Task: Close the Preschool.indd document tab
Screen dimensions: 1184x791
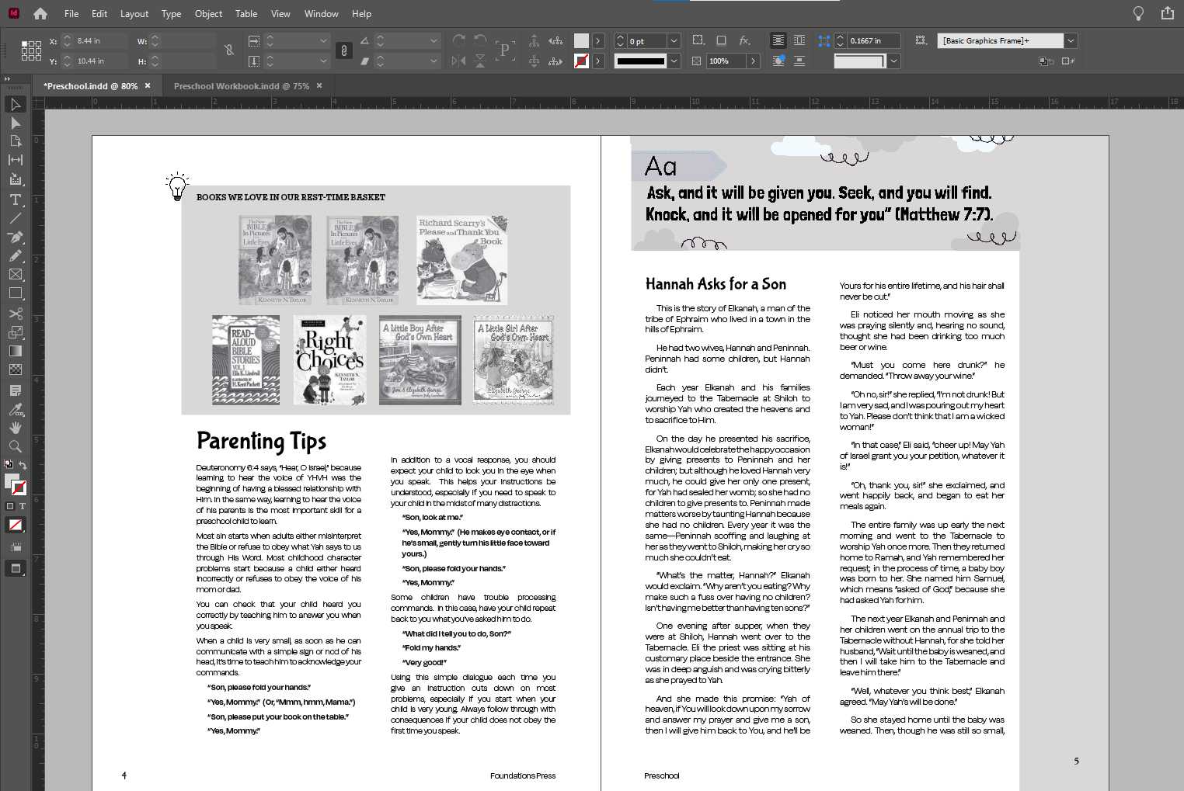Action: (148, 85)
